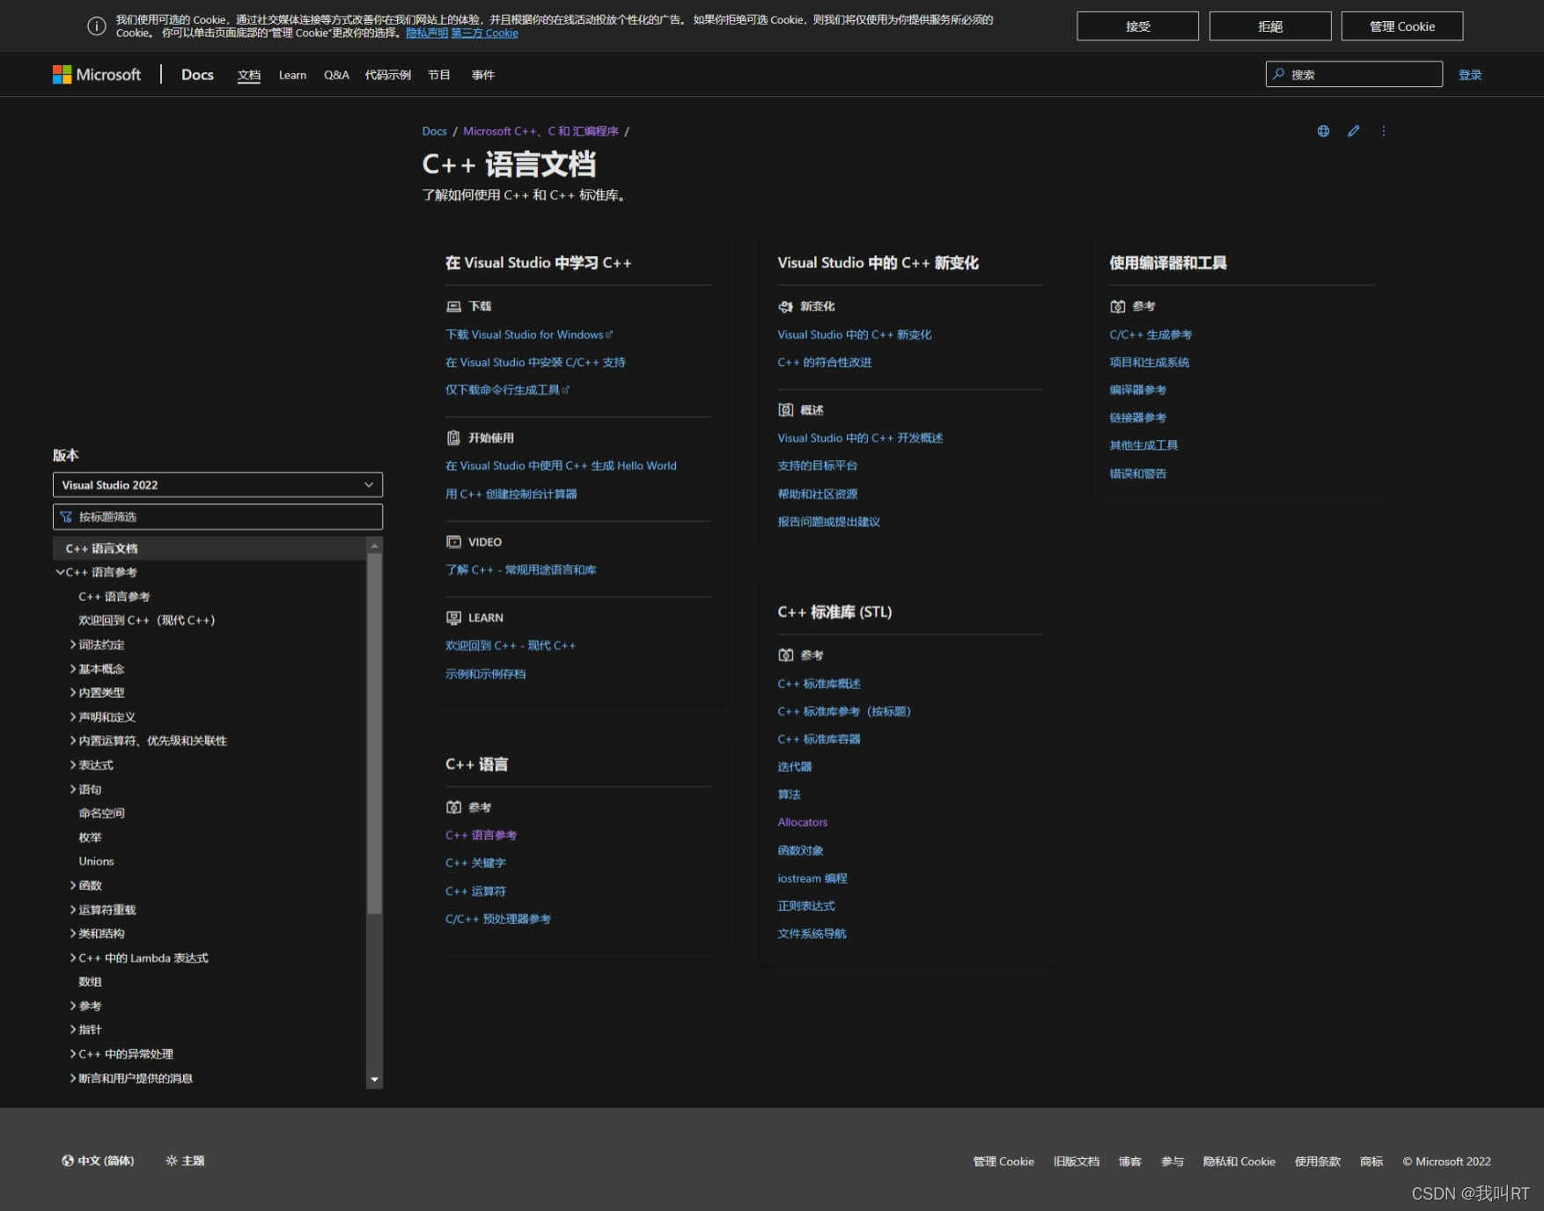Click the 主题 theme selector in footer
This screenshot has width=1544, height=1211.
(x=185, y=1161)
